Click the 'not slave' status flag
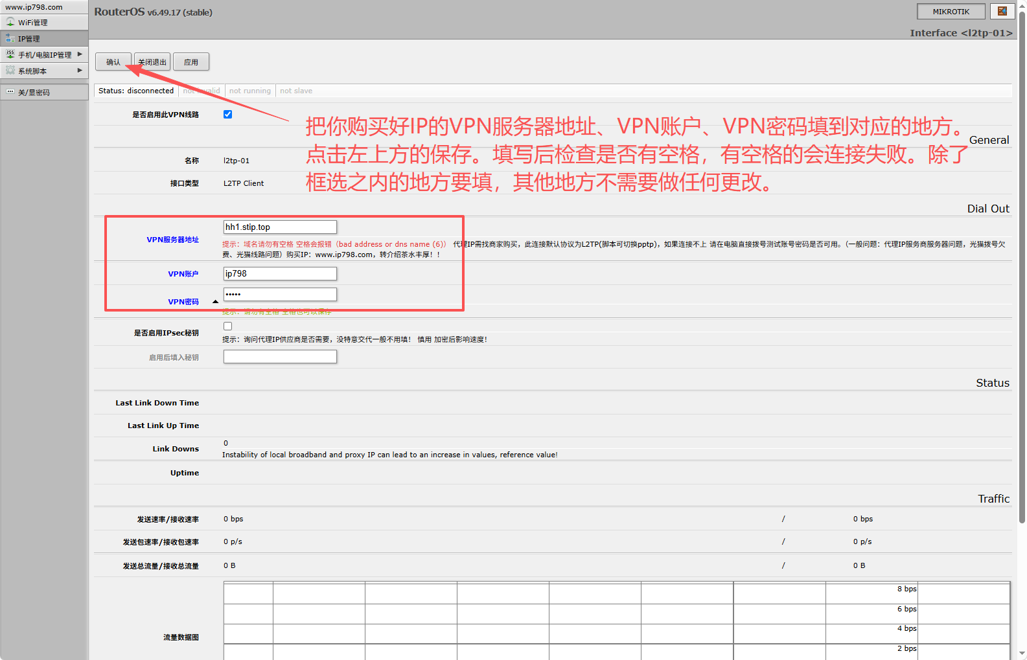This screenshot has width=1027, height=660. (296, 91)
